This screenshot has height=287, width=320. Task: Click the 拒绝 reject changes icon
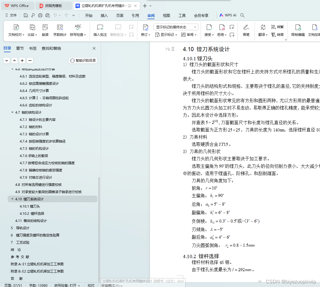(222, 28)
